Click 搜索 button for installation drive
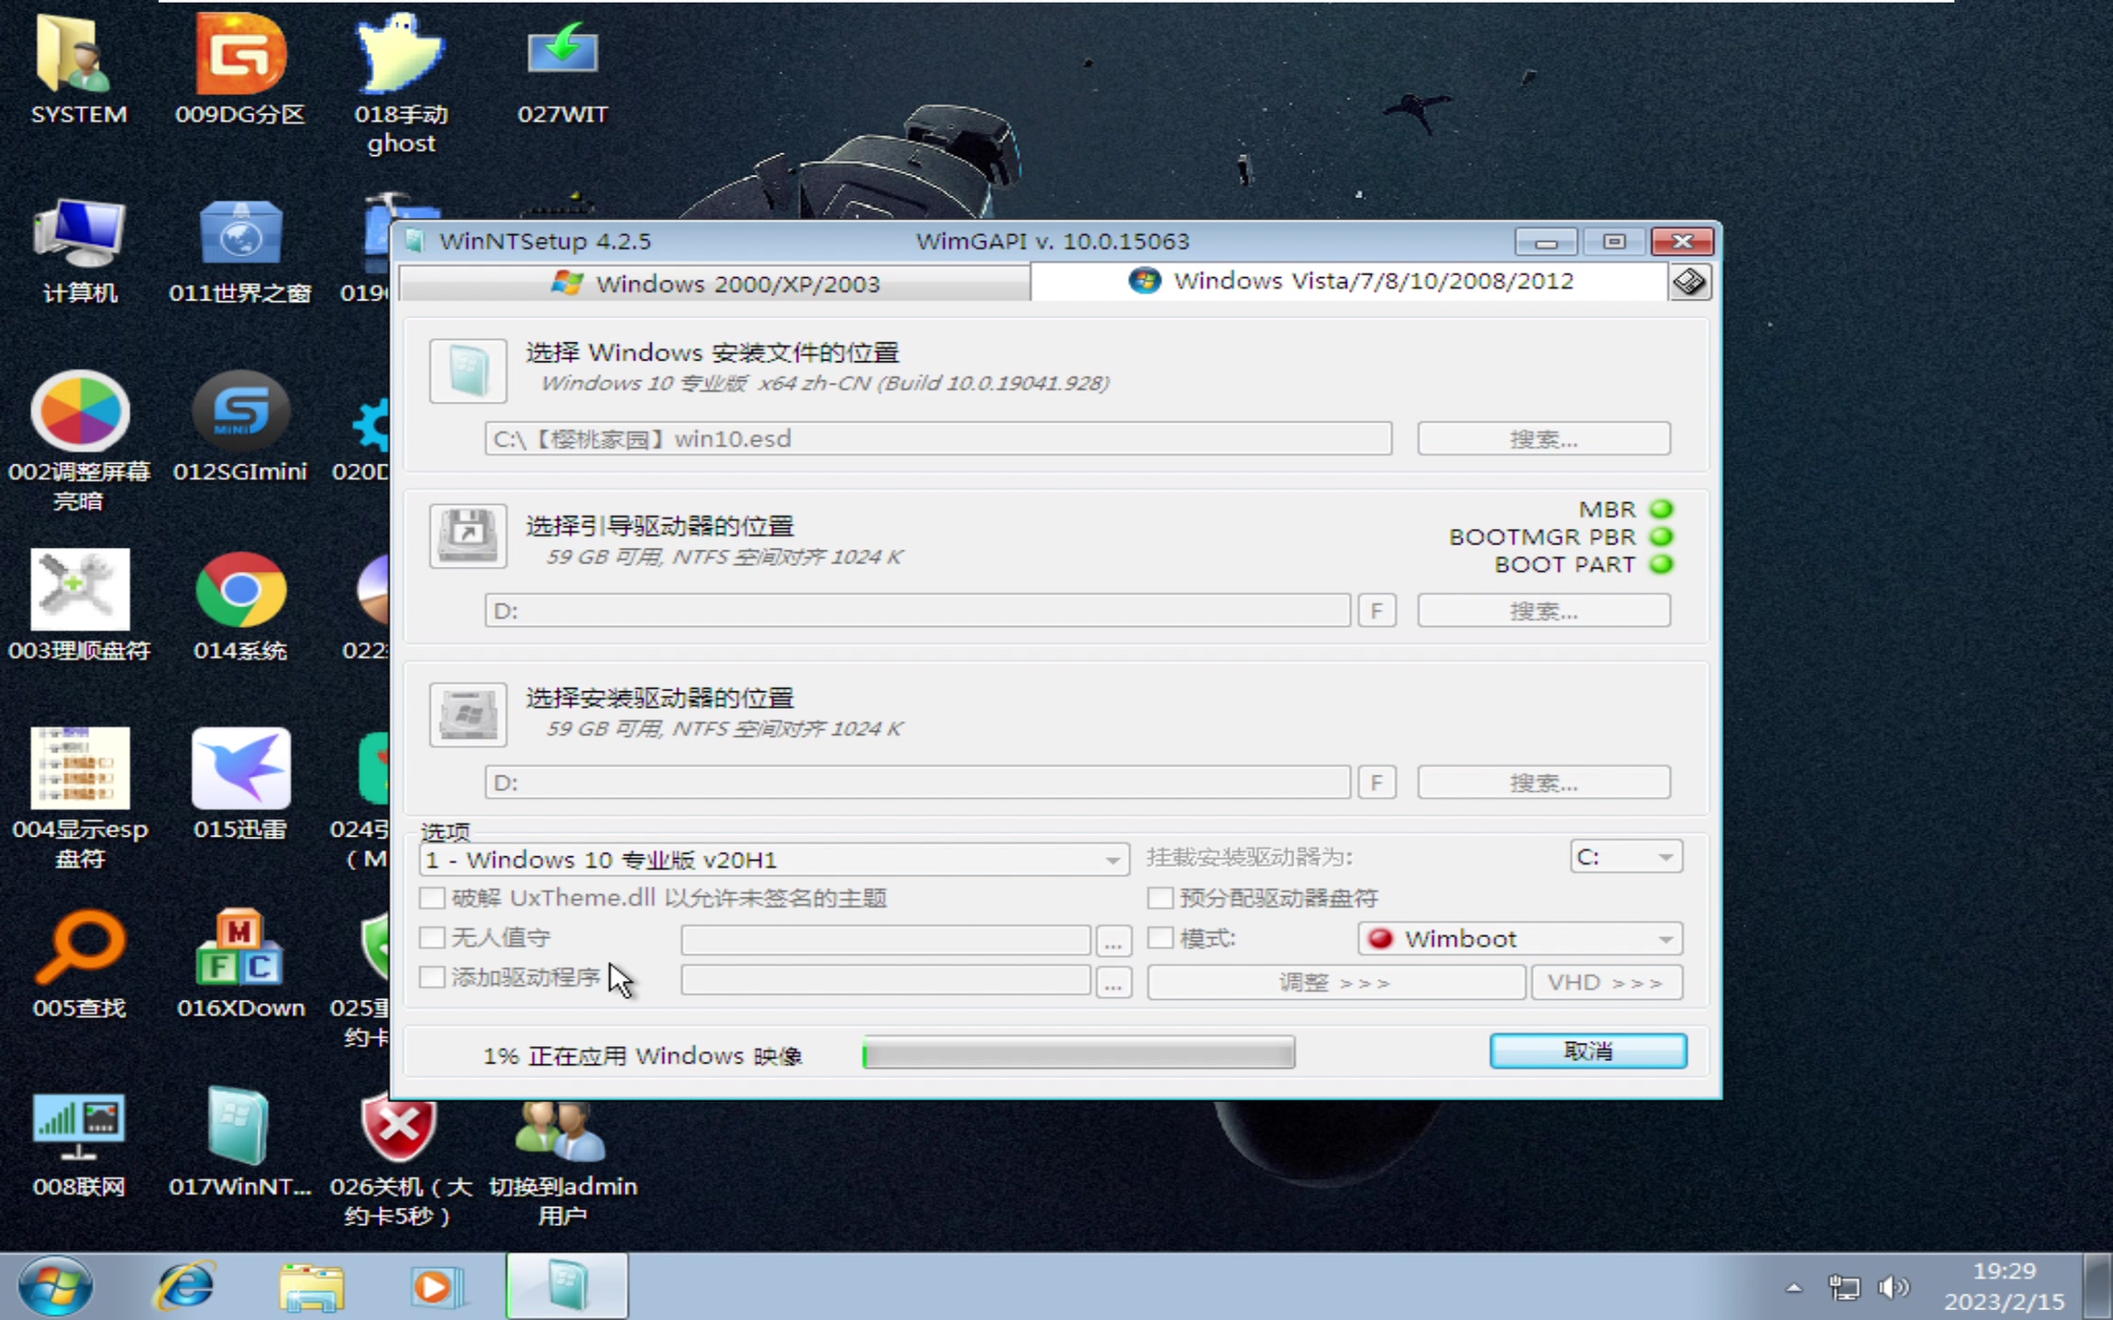The height and width of the screenshot is (1320, 2113). 1543,783
